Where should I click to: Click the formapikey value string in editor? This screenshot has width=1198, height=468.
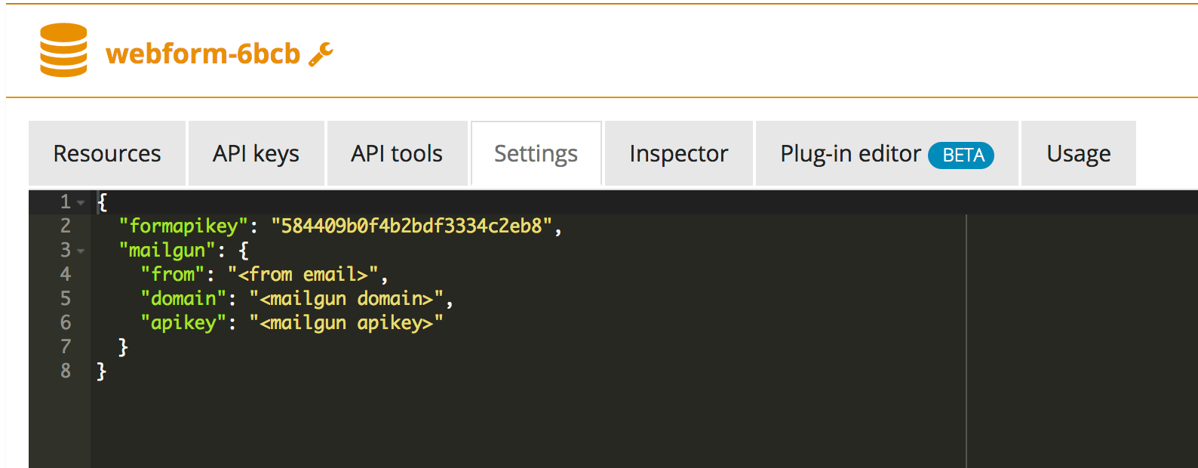(412, 226)
